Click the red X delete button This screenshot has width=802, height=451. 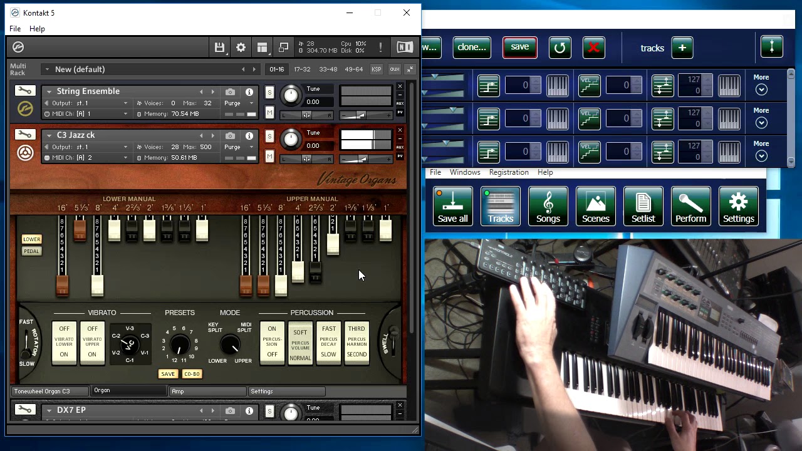point(593,48)
